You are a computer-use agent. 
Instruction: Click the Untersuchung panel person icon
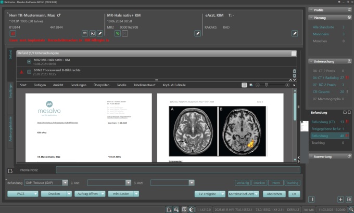tap(349, 61)
